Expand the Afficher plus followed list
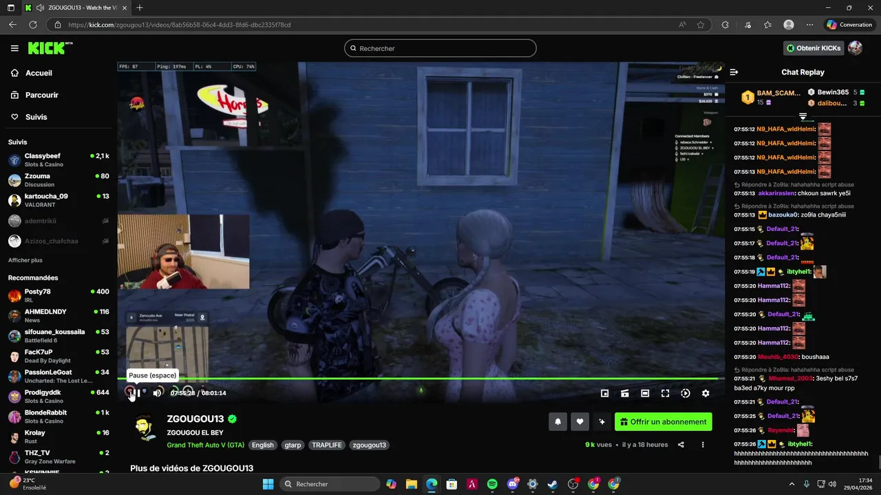 25,261
